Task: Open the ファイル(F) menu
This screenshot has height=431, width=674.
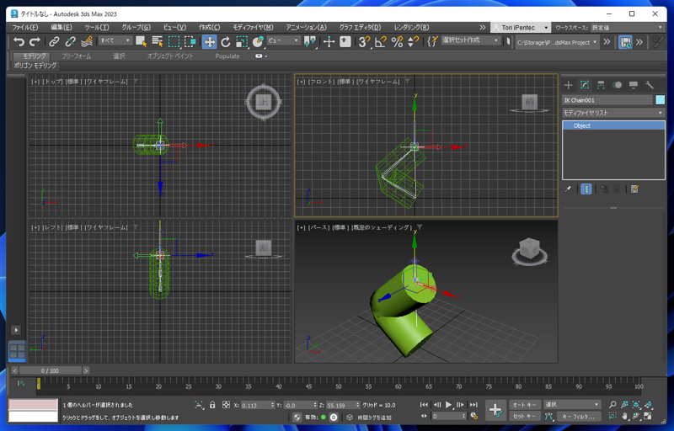Action: (25, 28)
